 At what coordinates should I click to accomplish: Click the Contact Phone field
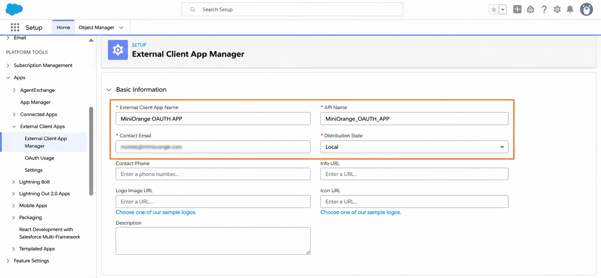point(213,174)
